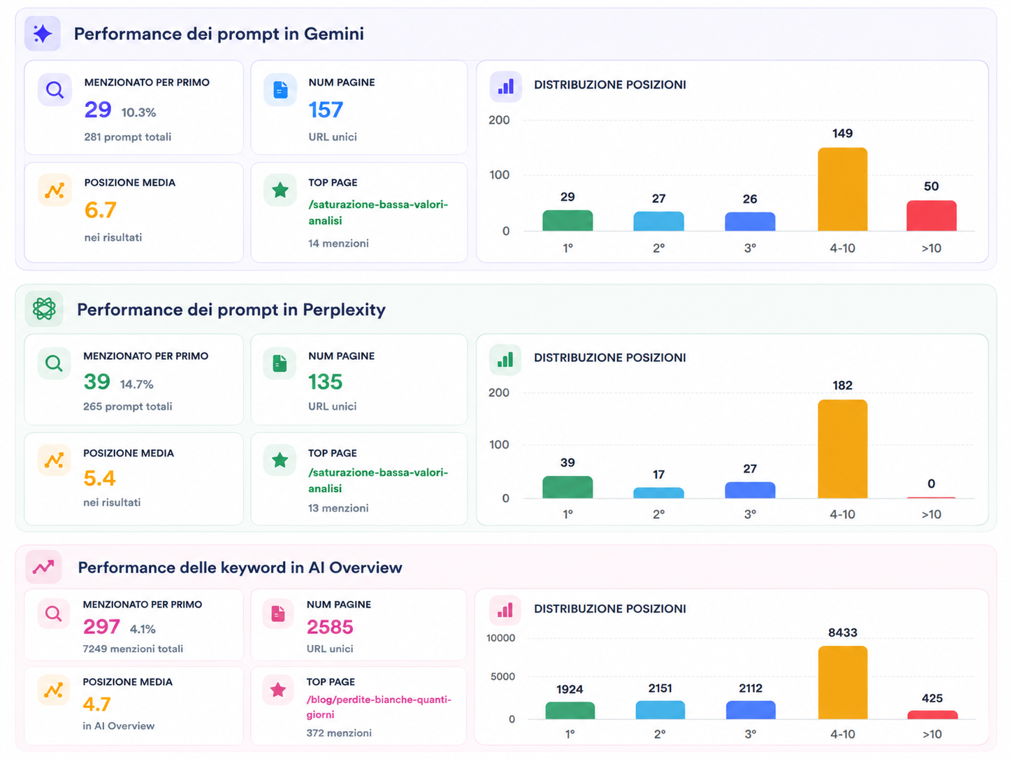1012x759 pixels.
Task: Click the Perplexity page count 135
Action: (325, 382)
